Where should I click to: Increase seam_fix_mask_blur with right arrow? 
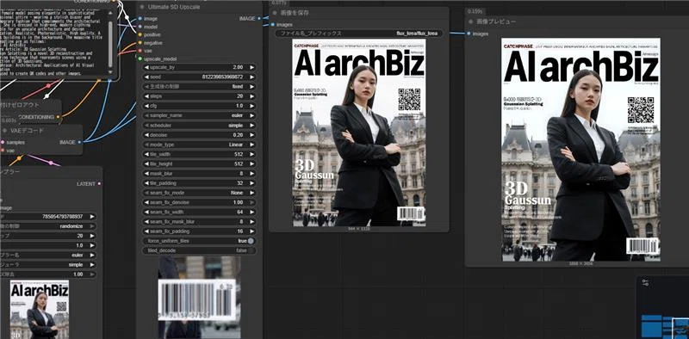pos(251,222)
